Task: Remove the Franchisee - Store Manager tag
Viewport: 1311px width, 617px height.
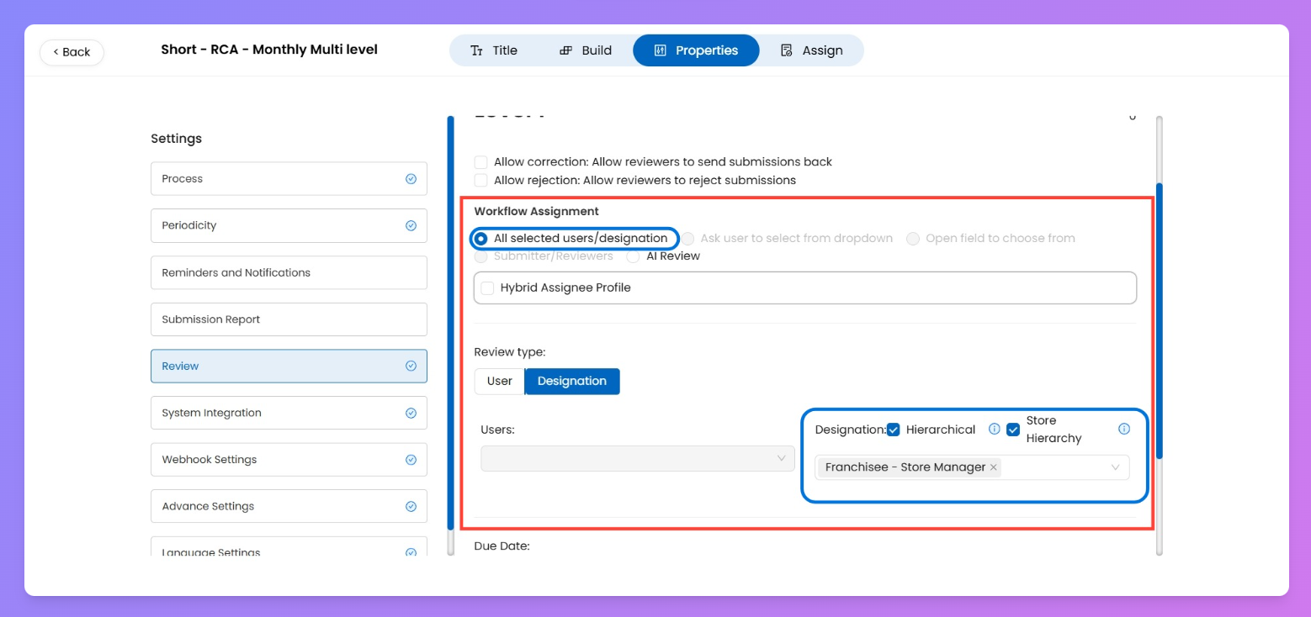Action: pyautogui.click(x=994, y=467)
